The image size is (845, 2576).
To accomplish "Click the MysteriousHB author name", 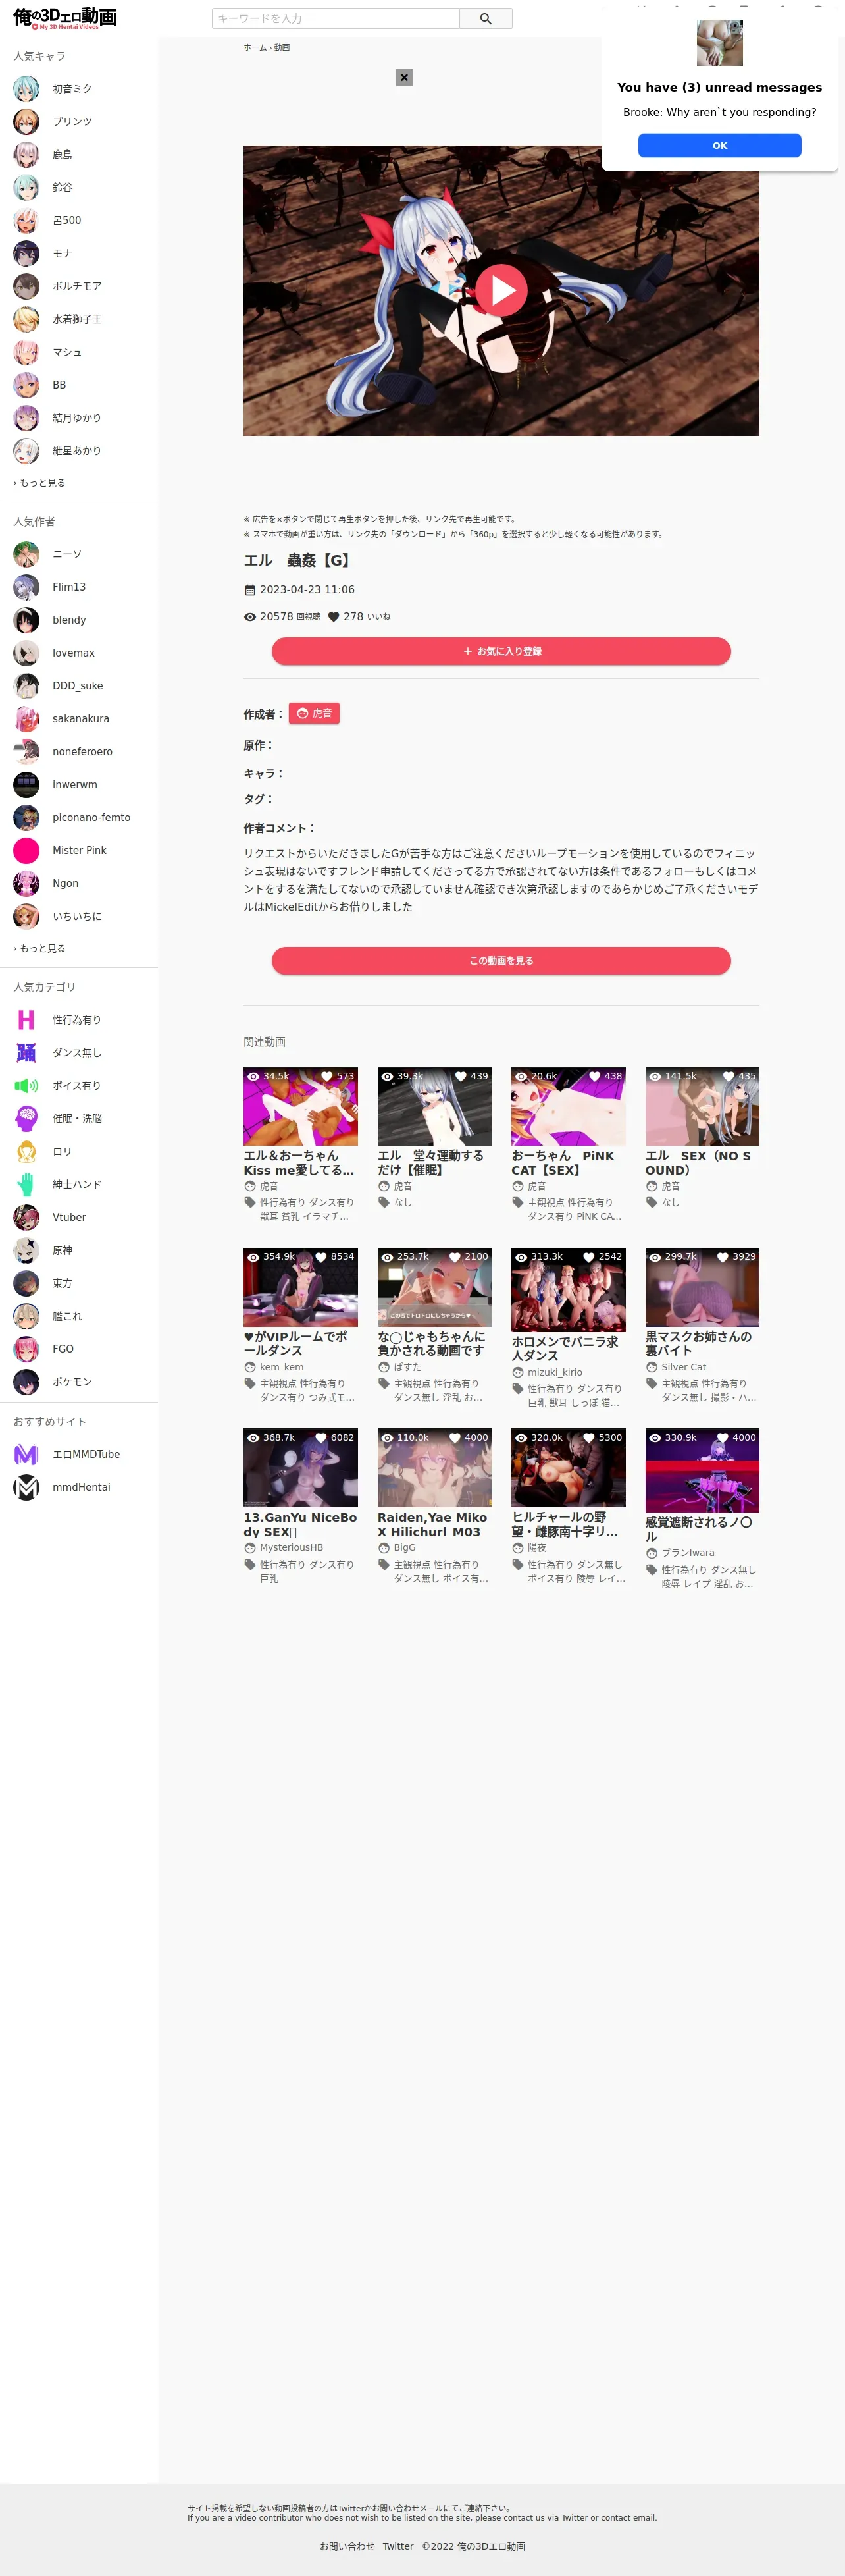I will [291, 1548].
